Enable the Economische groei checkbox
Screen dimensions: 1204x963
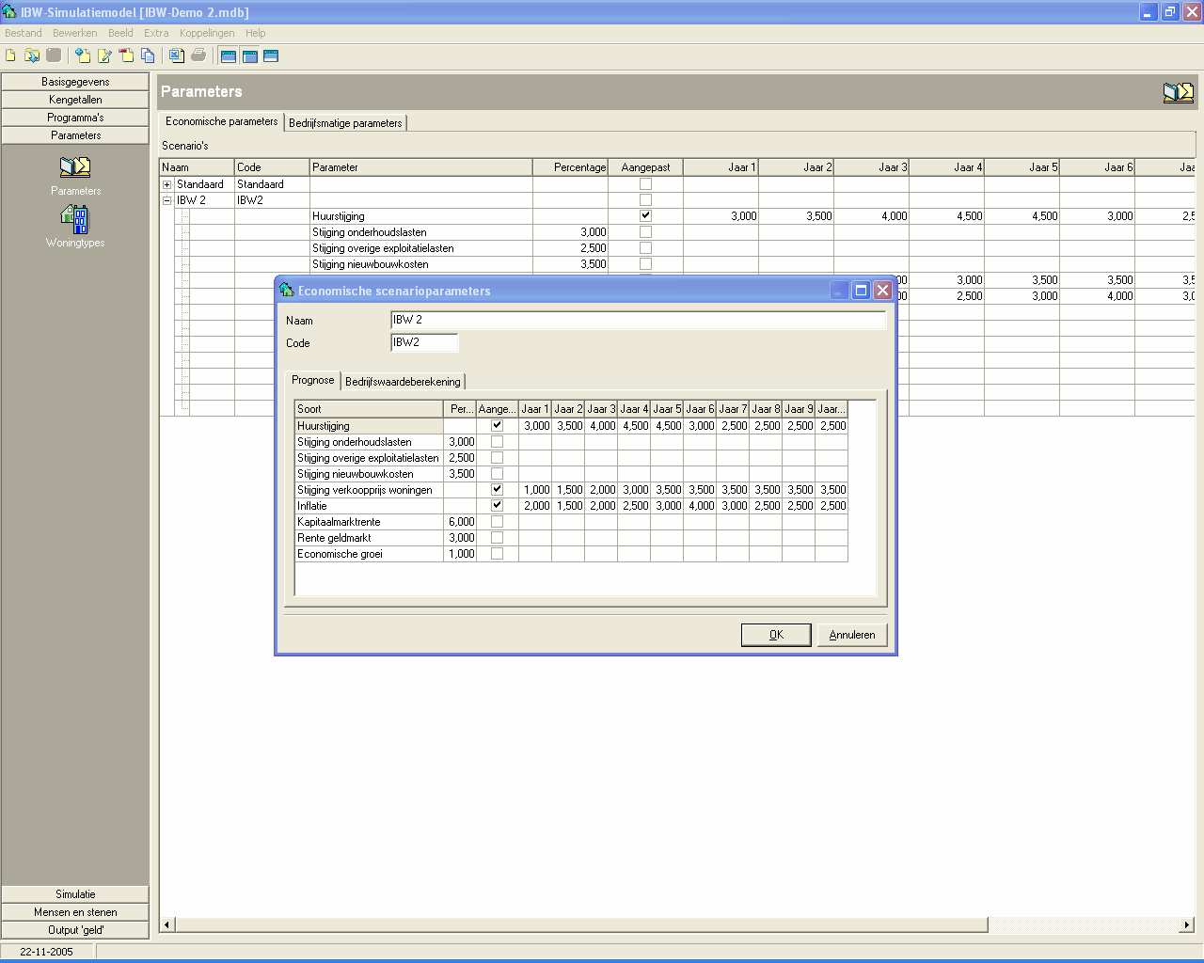coord(497,553)
